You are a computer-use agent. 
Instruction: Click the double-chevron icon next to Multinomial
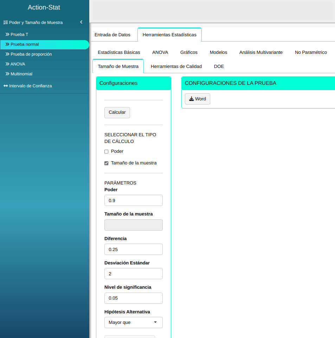coord(7,74)
